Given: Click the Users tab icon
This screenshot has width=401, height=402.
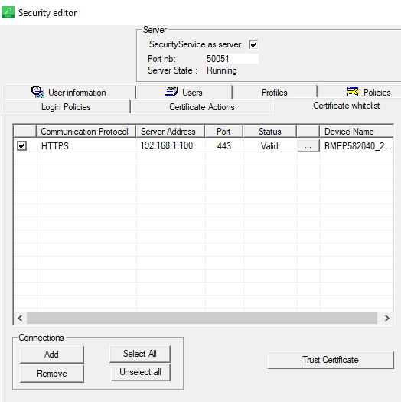Looking at the screenshot, I should pyautogui.click(x=171, y=92).
